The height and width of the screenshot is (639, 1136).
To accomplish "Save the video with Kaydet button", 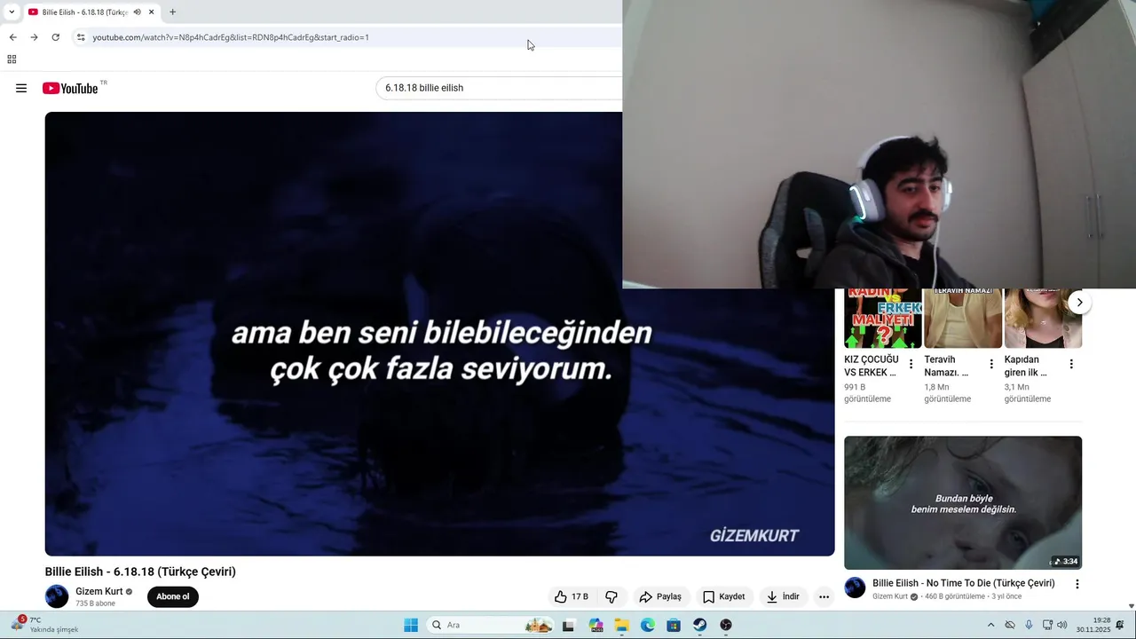I will tap(723, 596).
